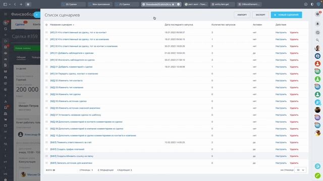Switch to the first Сделки browser tab

coord(73,4)
